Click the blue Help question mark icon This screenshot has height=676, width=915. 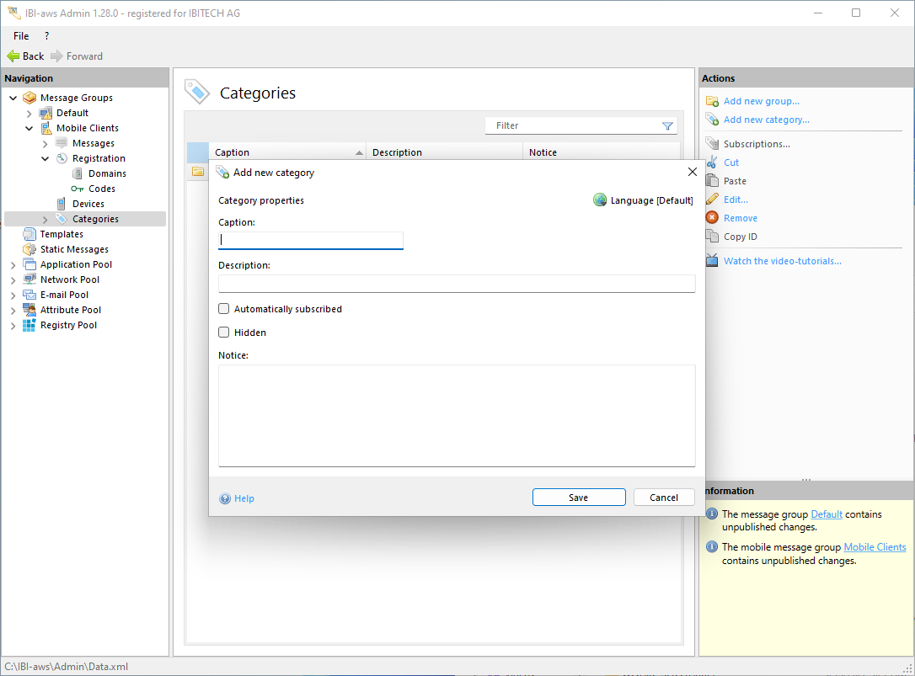point(225,498)
